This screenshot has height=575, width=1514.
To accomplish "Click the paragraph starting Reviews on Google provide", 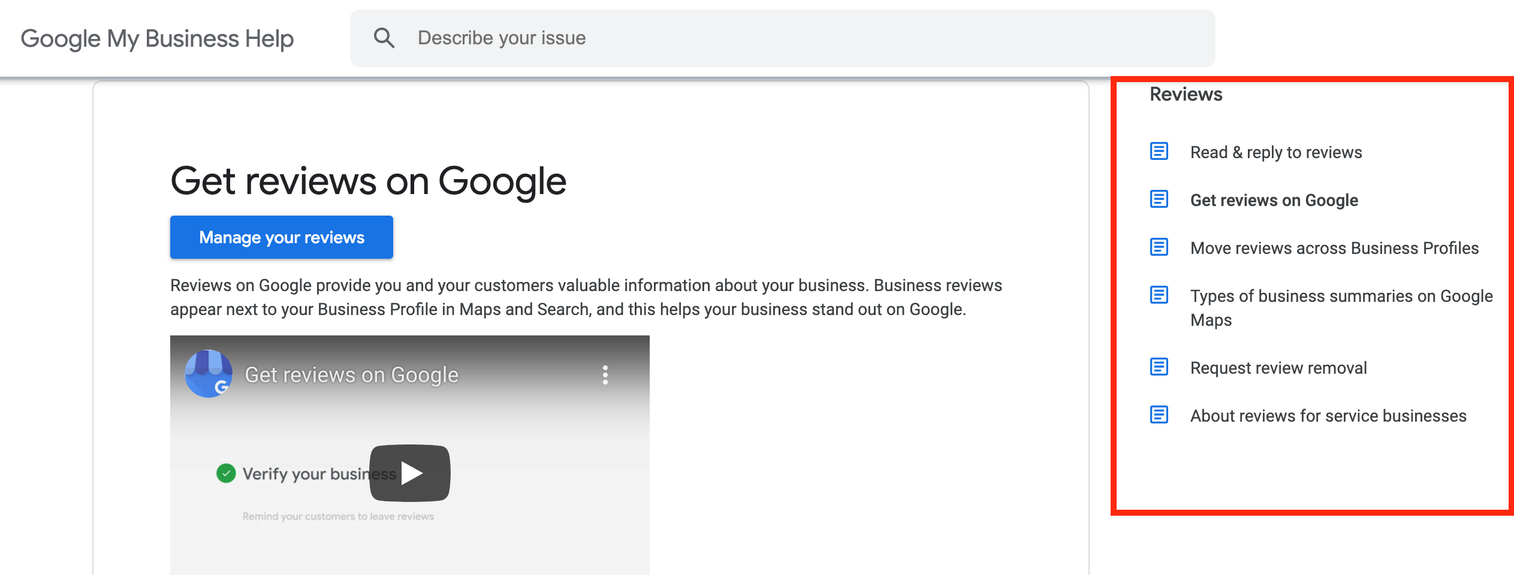I will pyautogui.click(x=586, y=297).
